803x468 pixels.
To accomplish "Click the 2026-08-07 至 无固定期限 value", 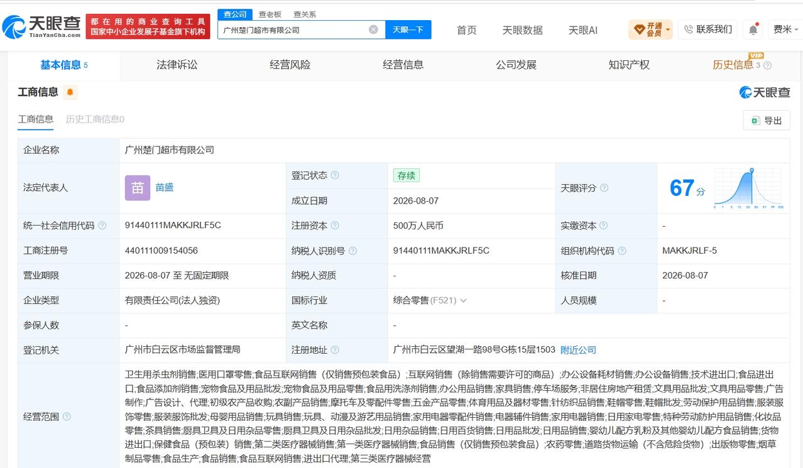I will 177,275.
